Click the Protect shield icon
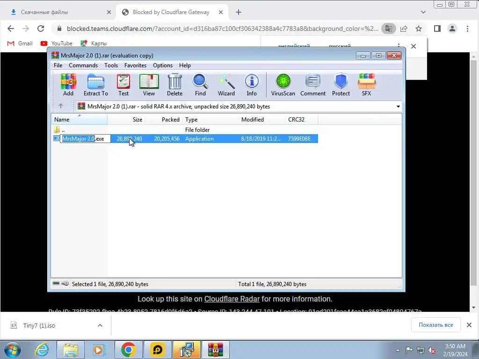This screenshot has height=359, width=479. click(341, 85)
